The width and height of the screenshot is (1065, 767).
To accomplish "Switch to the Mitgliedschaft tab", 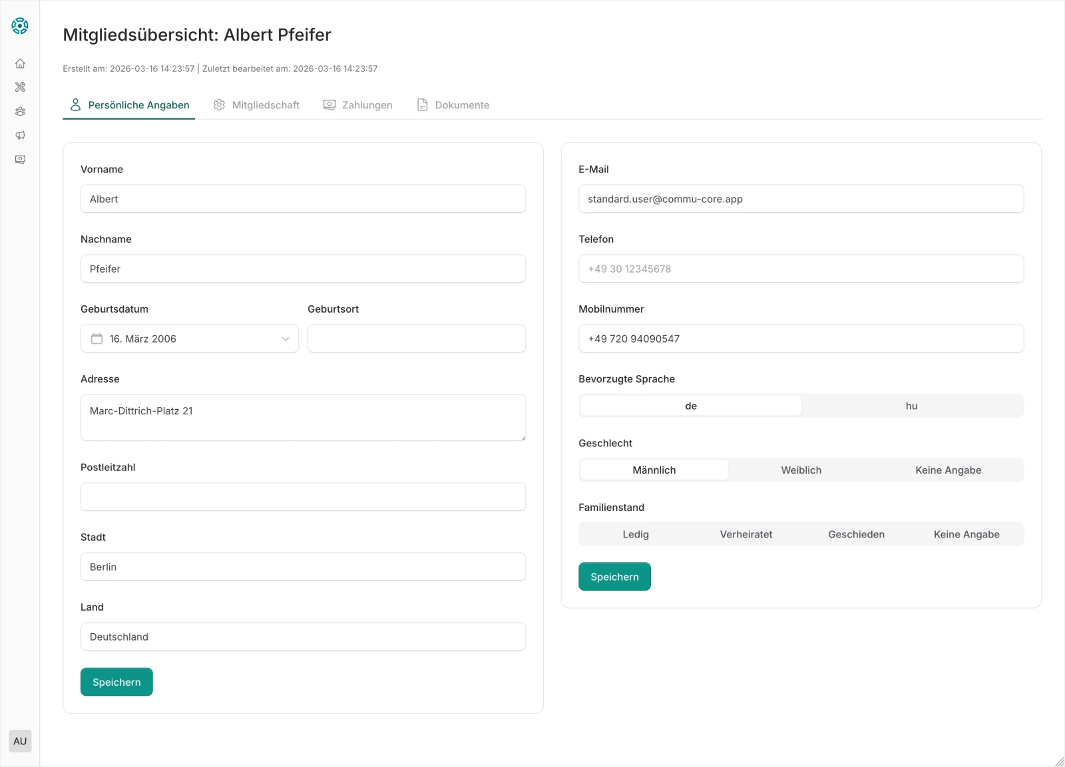I will point(265,104).
